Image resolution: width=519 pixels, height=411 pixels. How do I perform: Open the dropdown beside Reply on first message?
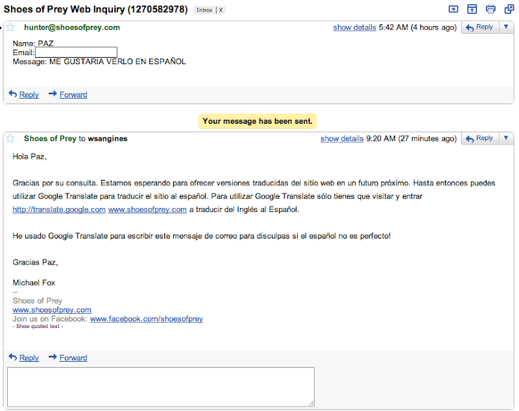tap(506, 27)
